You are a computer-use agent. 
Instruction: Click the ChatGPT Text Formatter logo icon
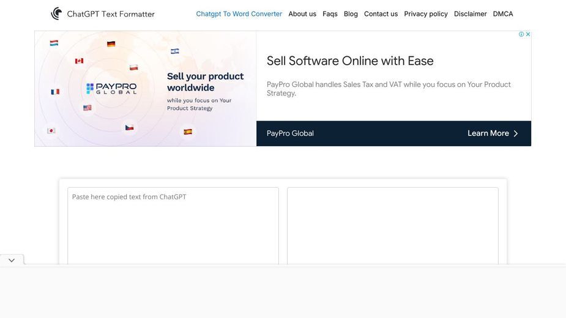tap(56, 13)
